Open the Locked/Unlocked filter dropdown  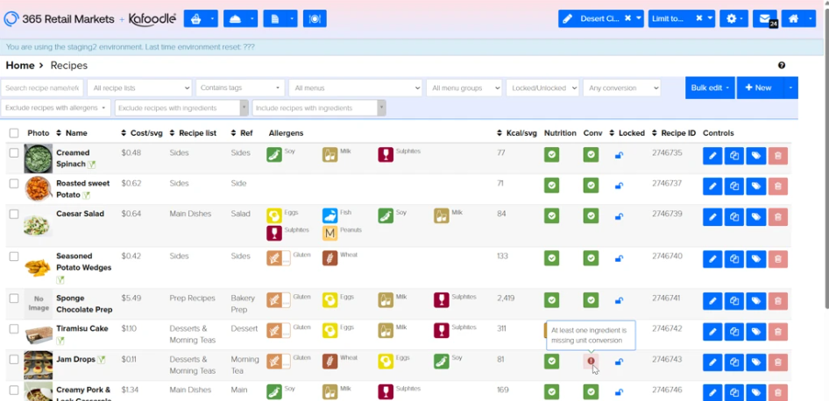click(543, 88)
